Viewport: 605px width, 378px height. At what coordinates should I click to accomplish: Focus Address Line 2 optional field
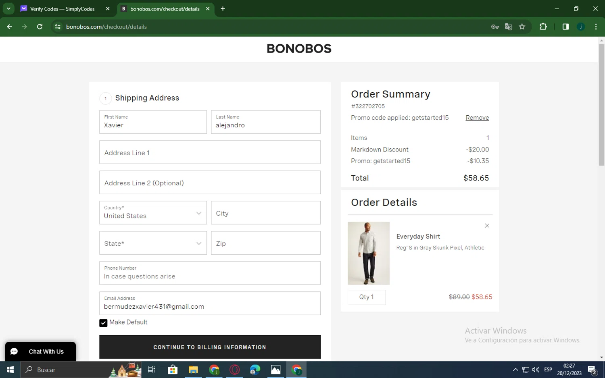point(210,183)
